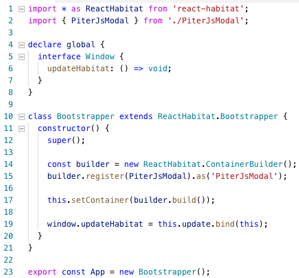This screenshot has width=299, height=278.
Task: Click the updateHabitat property in interface
Action: (x=78, y=68)
